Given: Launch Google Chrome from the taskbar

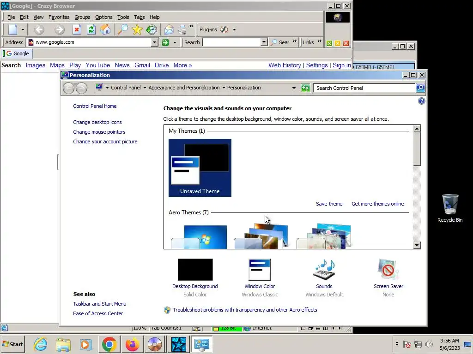Looking at the screenshot, I should click(x=109, y=344).
